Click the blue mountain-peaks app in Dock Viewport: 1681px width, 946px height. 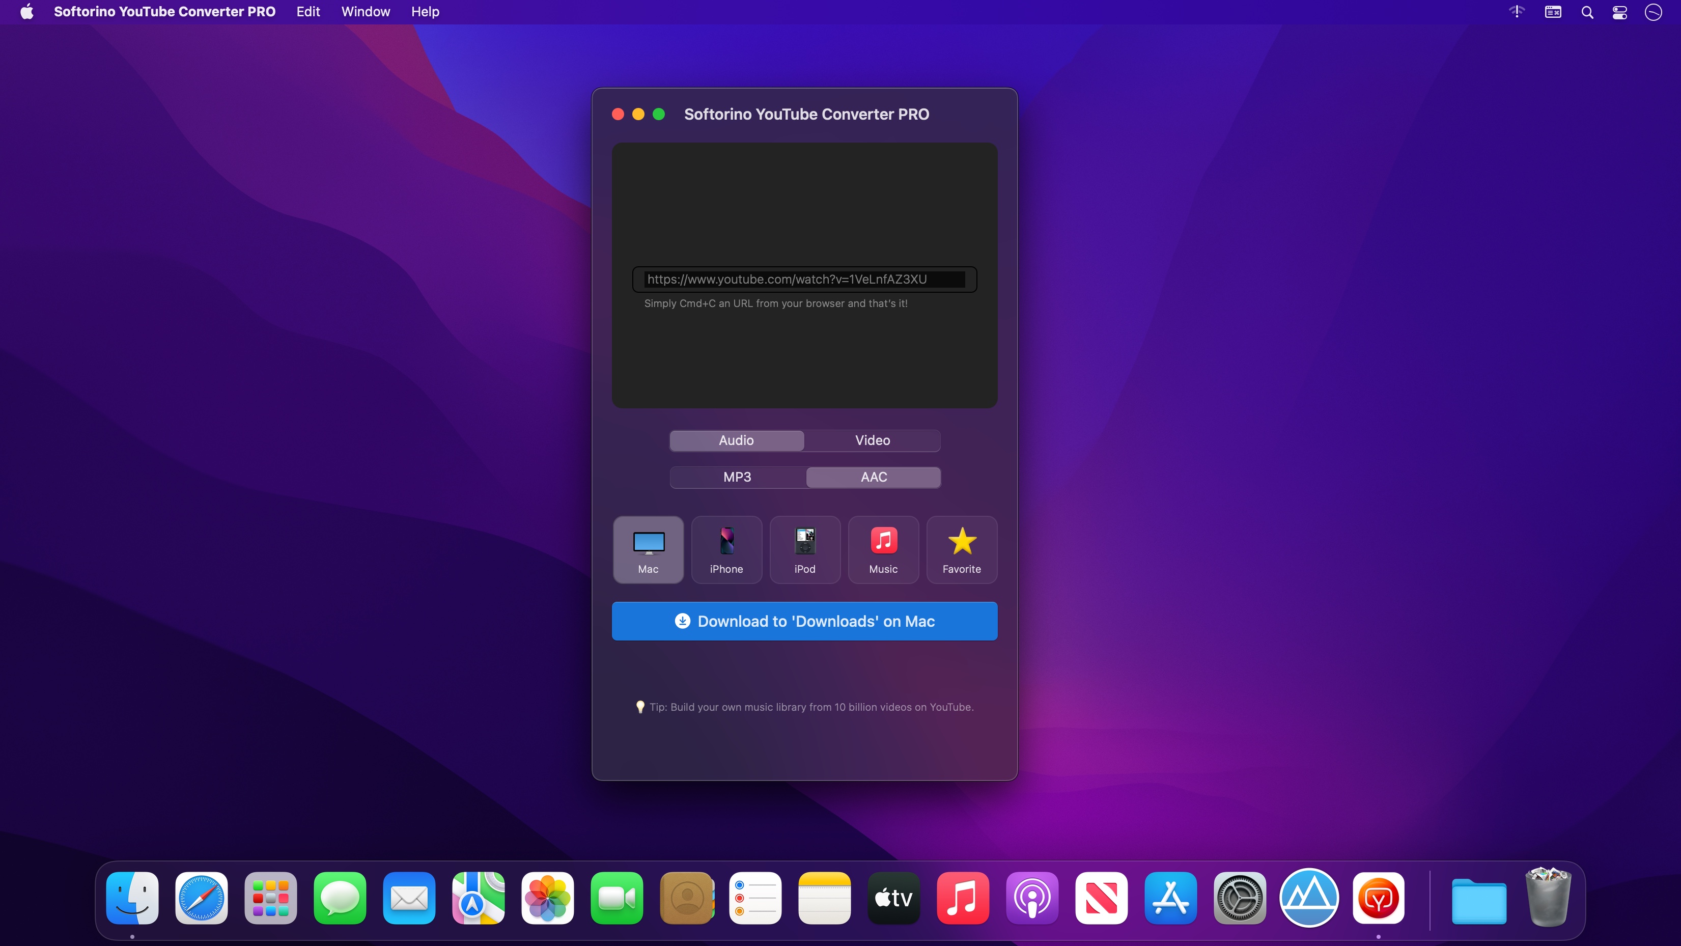point(1309,898)
